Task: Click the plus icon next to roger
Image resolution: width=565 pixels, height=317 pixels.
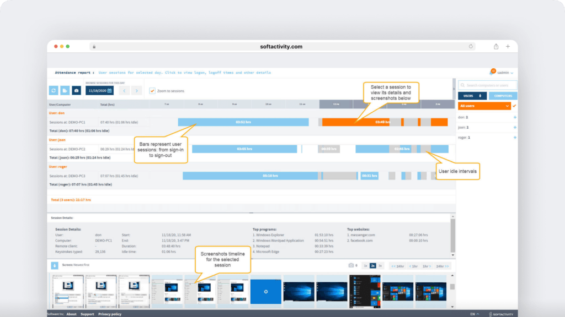Action: pos(514,137)
